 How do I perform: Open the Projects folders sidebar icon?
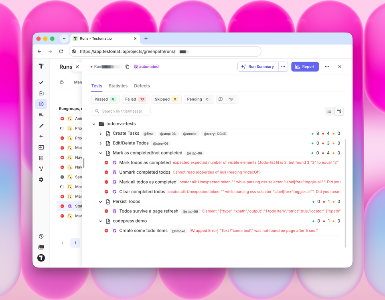(41, 247)
